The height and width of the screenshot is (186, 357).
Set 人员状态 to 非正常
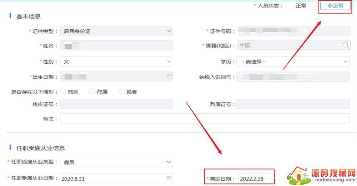click(x=335, y=6)
